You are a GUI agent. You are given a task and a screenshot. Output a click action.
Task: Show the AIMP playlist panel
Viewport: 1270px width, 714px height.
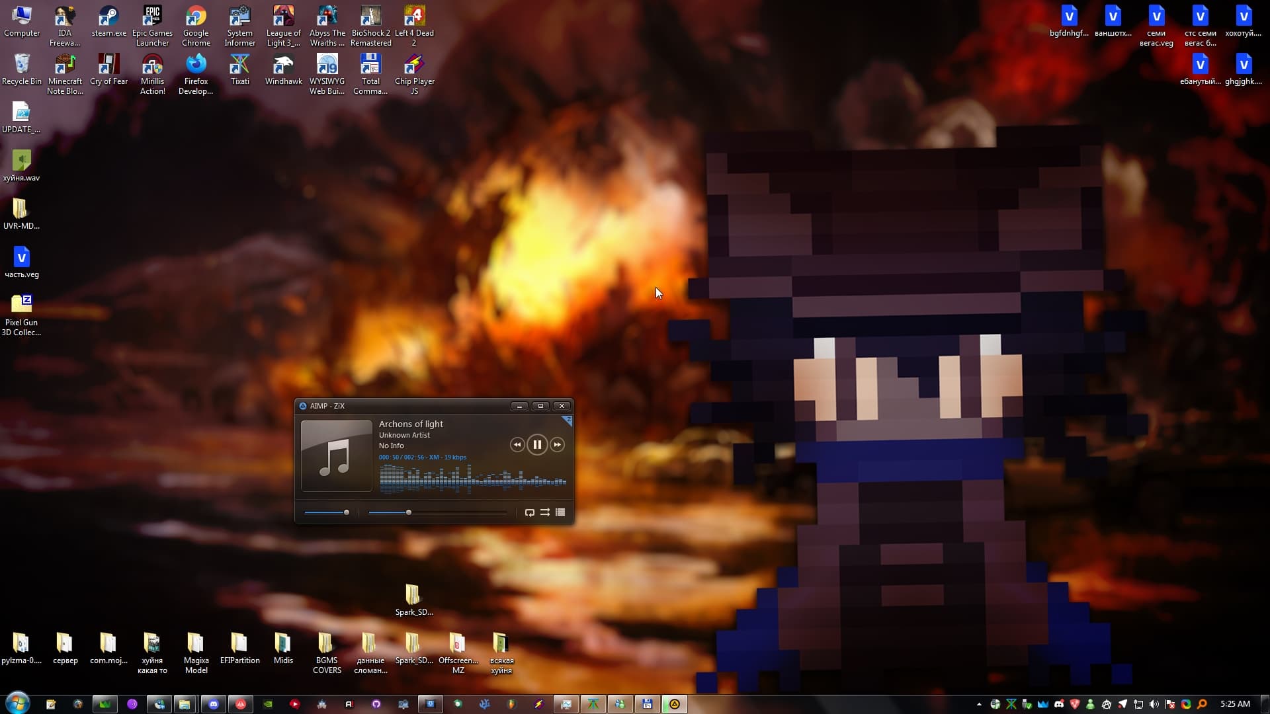[560, 512]
